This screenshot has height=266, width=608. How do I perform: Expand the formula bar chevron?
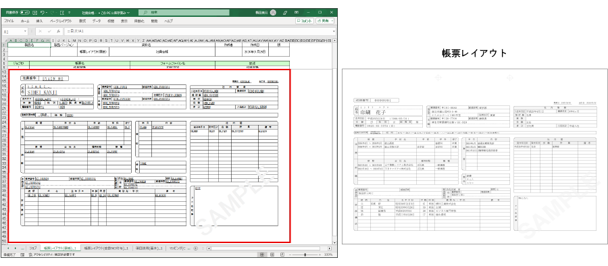tap(334, 32)
